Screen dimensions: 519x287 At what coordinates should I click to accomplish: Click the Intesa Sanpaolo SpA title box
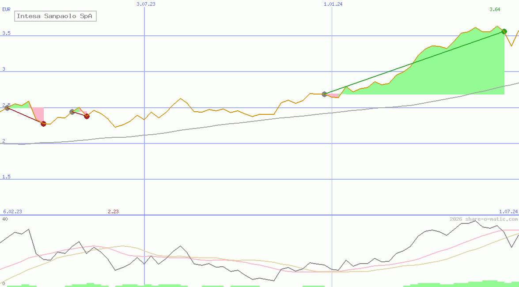click(x=55, y=16)
